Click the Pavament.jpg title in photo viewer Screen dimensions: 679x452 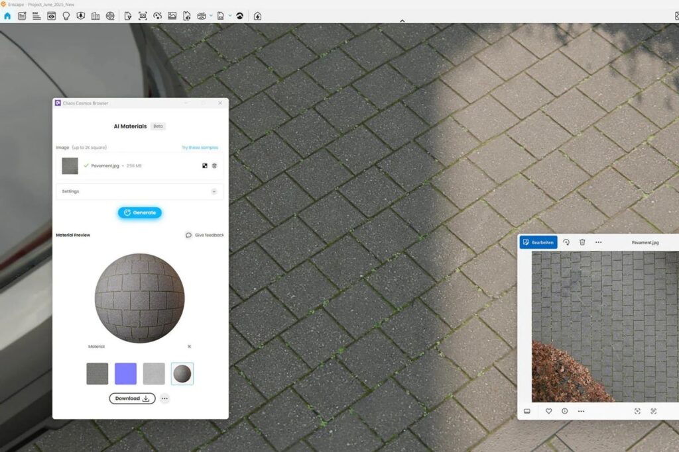(x=645, y=242)
